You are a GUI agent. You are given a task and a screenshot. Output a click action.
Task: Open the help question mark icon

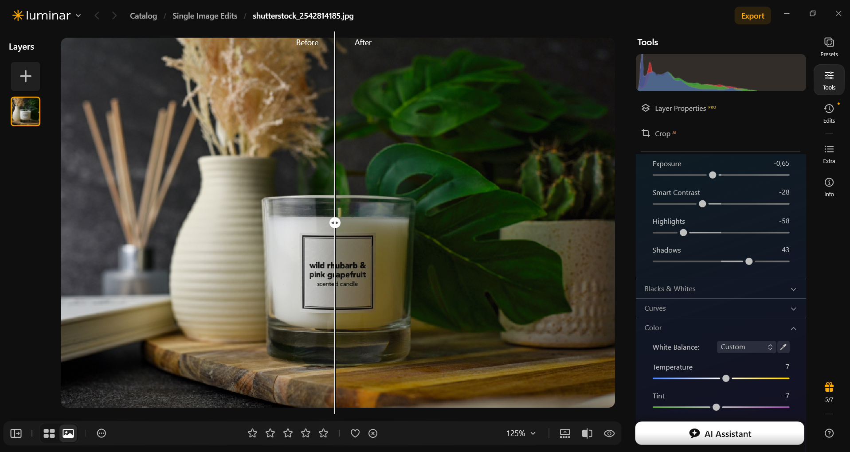[x=829, y=433]
